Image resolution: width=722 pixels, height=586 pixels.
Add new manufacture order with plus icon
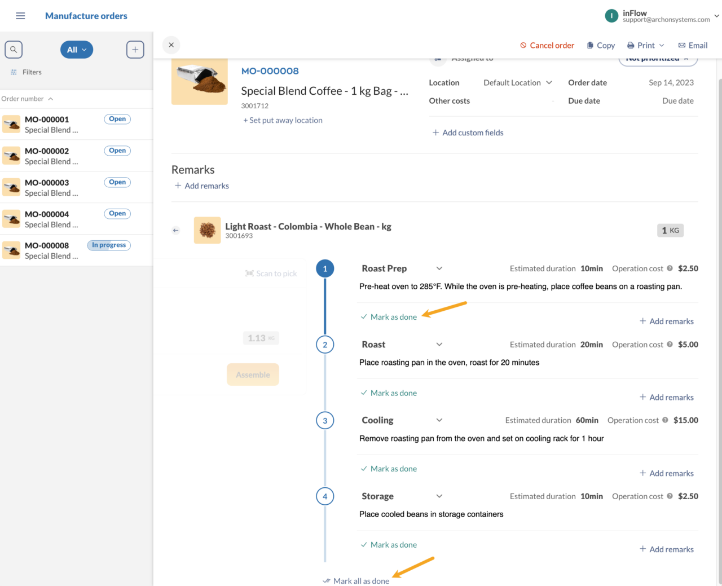135,50
